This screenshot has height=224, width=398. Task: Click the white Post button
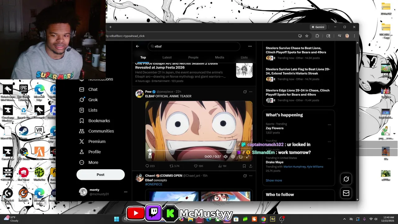100,175
